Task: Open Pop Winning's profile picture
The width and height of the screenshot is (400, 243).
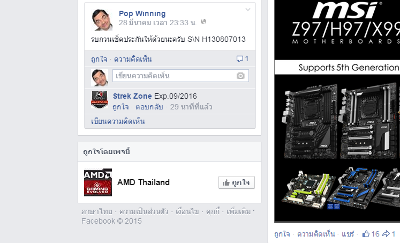Action: point(102,20)
